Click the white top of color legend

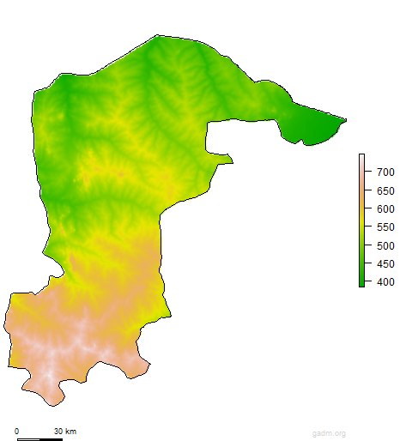pyautogui.click(x=361, y=158)
